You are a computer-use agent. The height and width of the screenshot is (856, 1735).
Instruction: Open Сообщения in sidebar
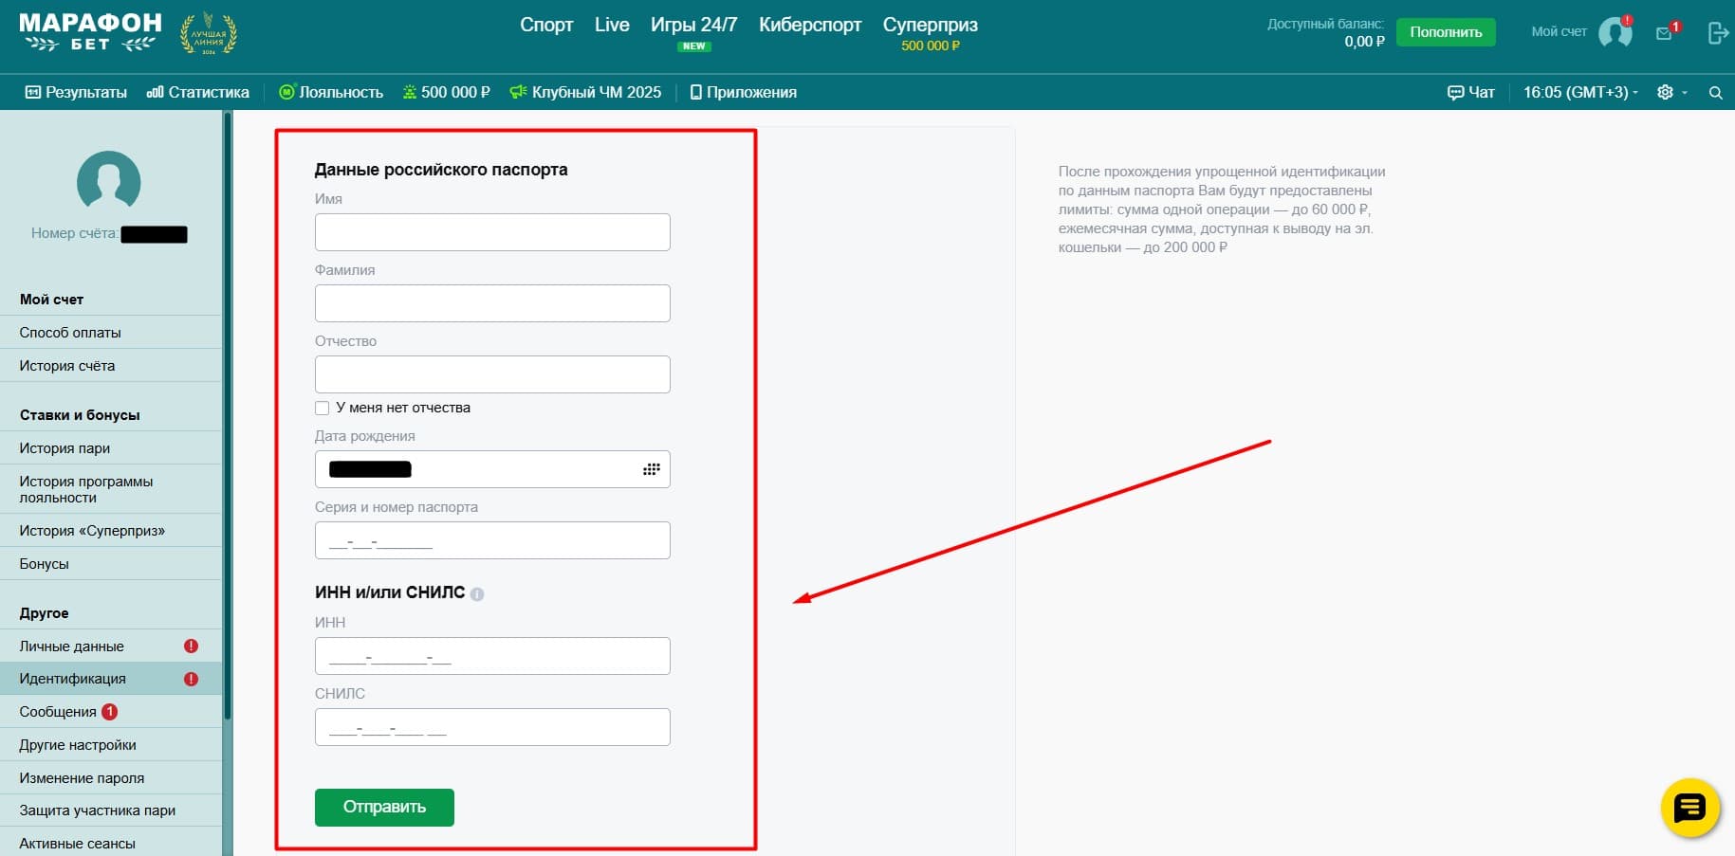(x=110, y=712)
